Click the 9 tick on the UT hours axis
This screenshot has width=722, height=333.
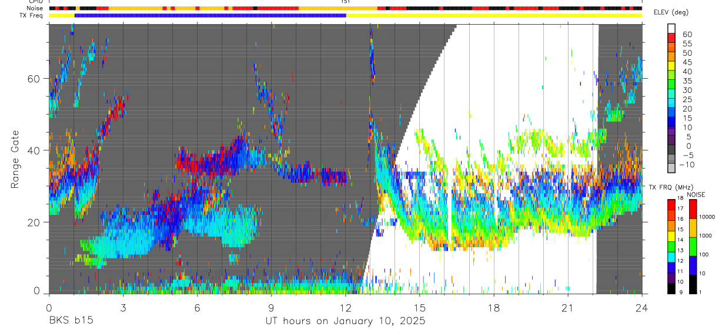(x=271, y=307)
